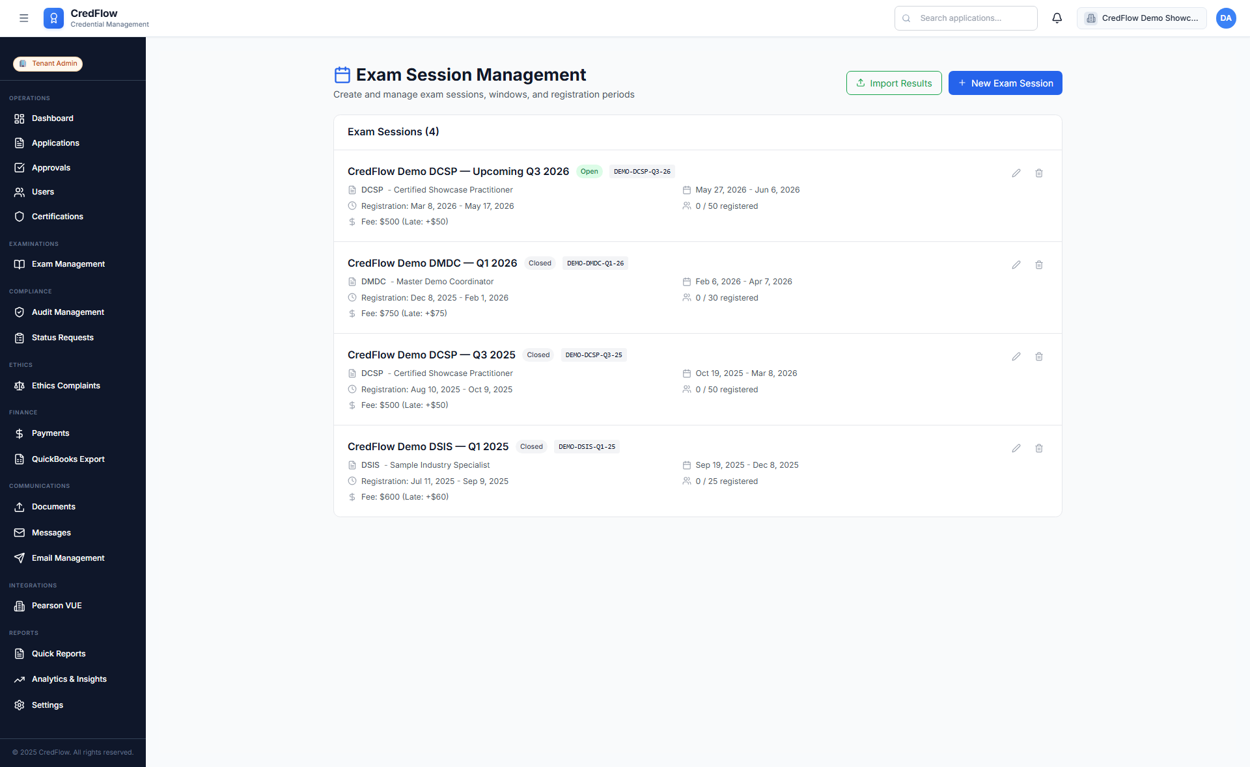This screenshot has width=1250, height=767.
Task: Click 'Fee: $600 (Late: +$60)' text
Action: [x=405, y=497]
